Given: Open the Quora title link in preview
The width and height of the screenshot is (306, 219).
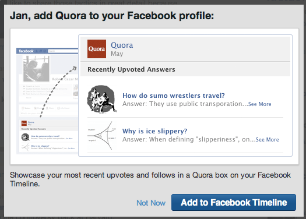Looking at the screenshot, I should pyautogui.click(x=122, y=45).
